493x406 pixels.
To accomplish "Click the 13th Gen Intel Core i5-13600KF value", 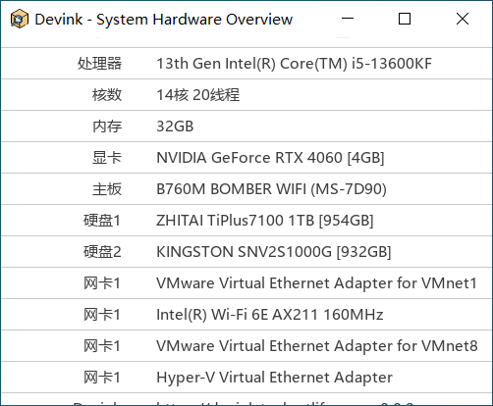I will tap(294, 64).
